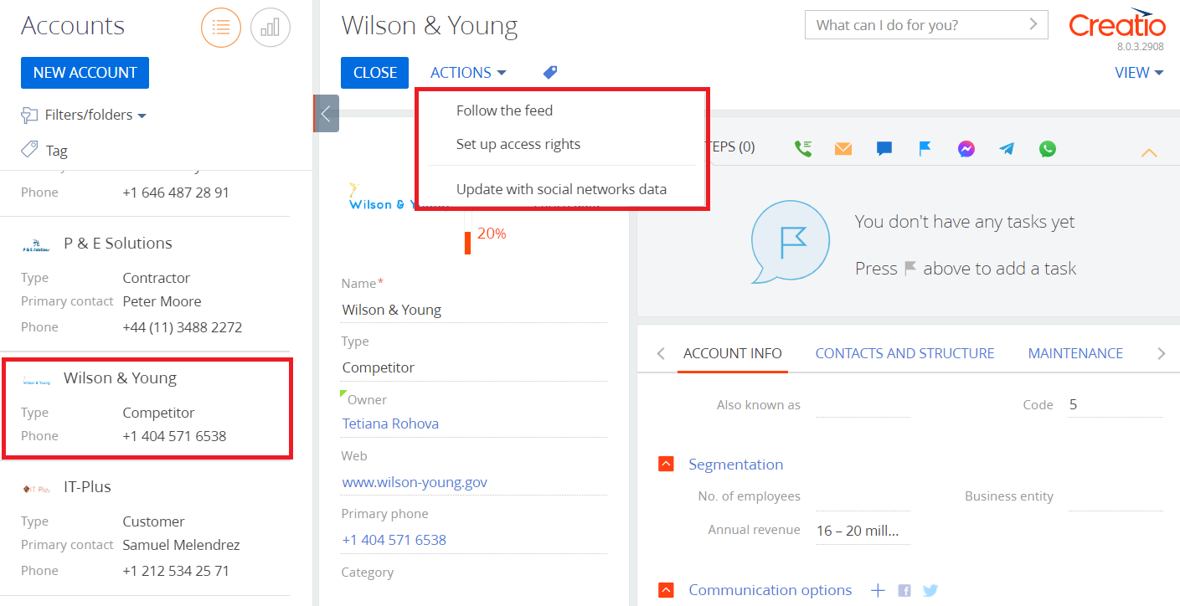Open the P & E Solutions account
Viewport: 1180px width, 606px height.
click(118, 244)
